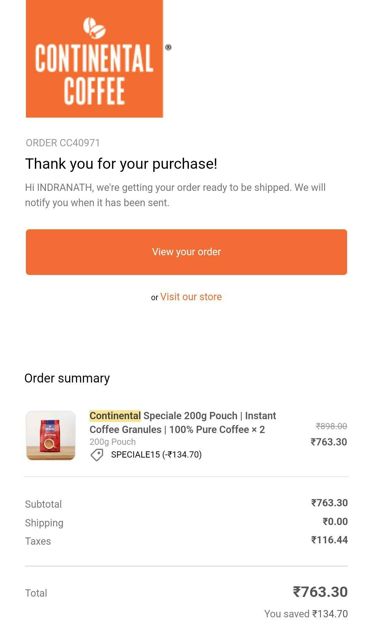
Task: Click the highlighted Continental word in product name
Action: pos(115,415)
